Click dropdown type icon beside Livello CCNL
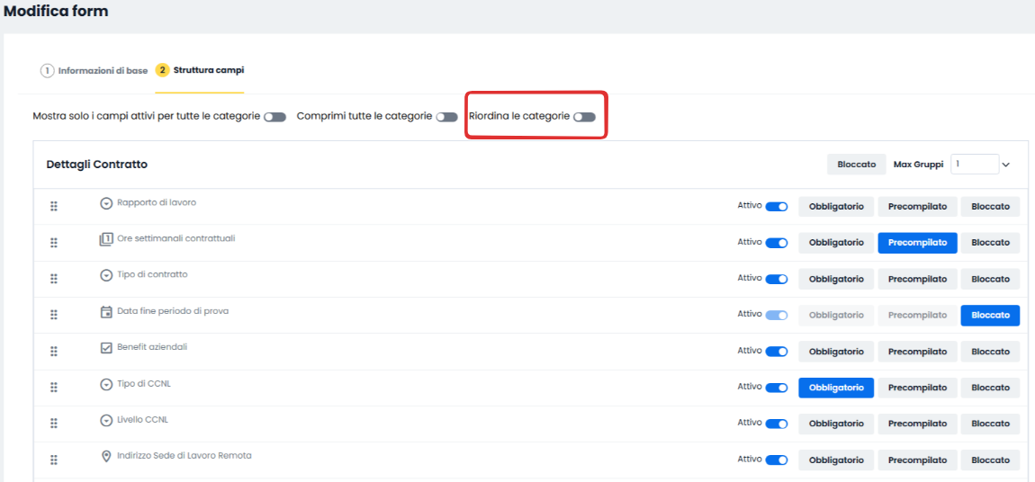The width and height of the screenshot is (1035, 482). 105,421
